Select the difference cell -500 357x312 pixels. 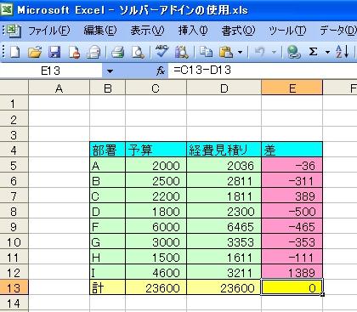point(292,211)
